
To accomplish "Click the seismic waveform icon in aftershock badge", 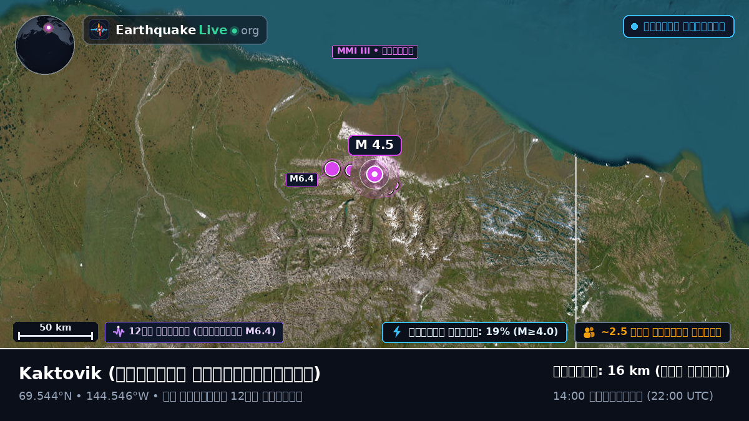I will click(119, 332).
